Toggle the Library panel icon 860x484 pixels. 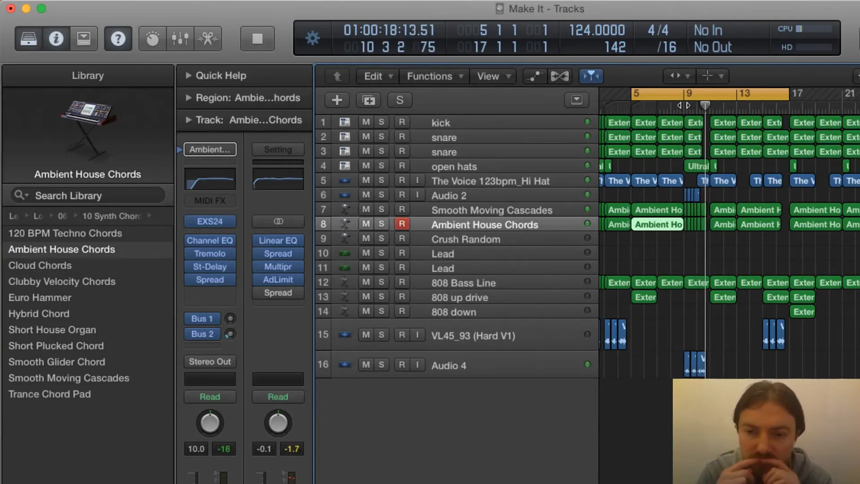click(x=29, y=39)
